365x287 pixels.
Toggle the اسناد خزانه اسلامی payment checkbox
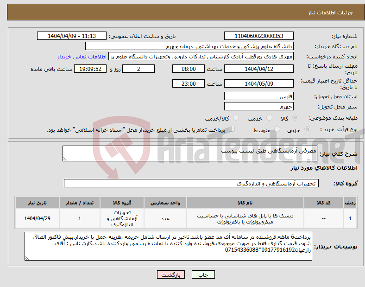click(232, 129)
